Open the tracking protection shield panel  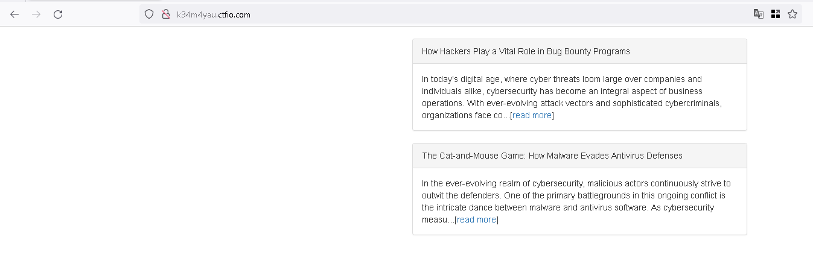point(149,14)
